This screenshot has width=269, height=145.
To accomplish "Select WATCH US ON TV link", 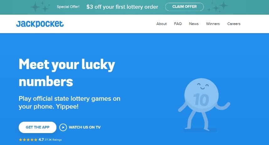I will click(x=85, y=127).
